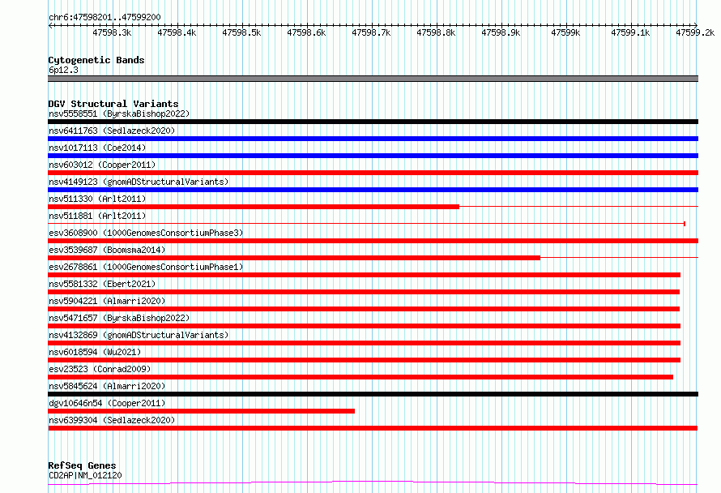
Task: Click ruler position 47598.4k
Action: click(177, 32)
